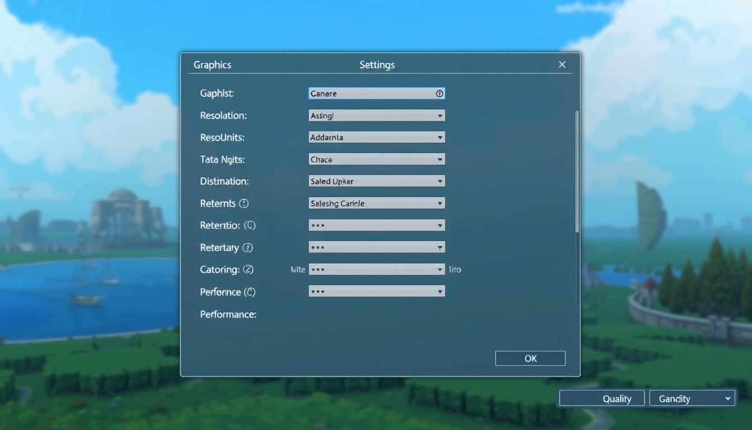The height and width of the screenshot is (430, 752).
Task: Click the Settings title in the dialog header
Action: pos(377,64)
